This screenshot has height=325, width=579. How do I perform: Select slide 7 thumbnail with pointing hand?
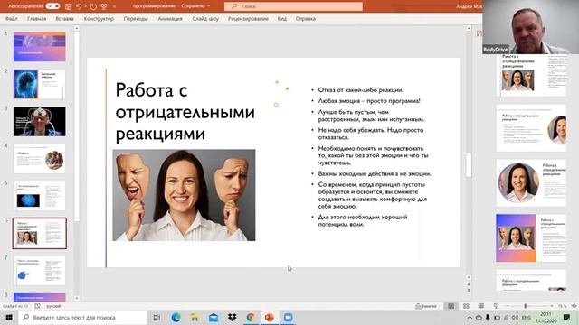click(40, 271)
